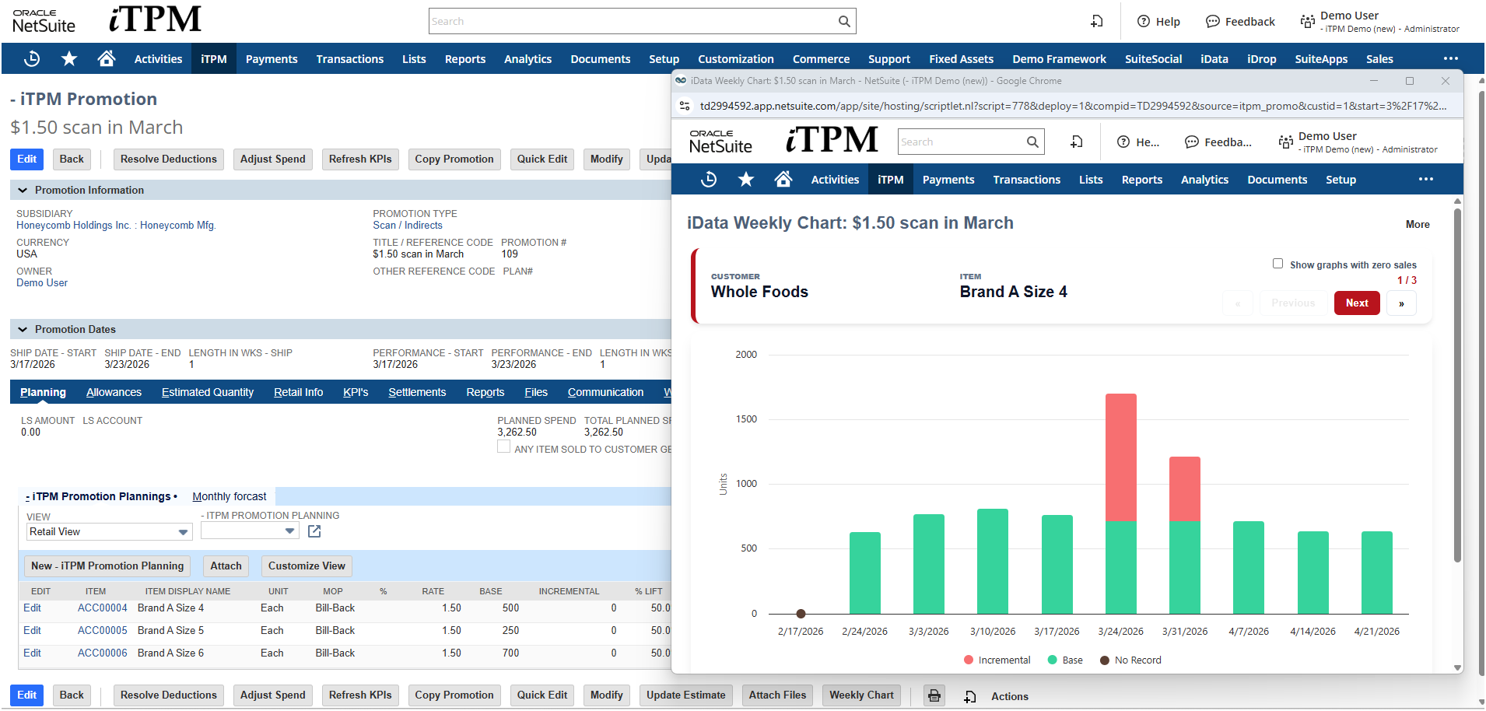Open Analytics menu in popup nav
Image resolution: width=1486 pixels, height=711 pixels.
coord(1204,180)
